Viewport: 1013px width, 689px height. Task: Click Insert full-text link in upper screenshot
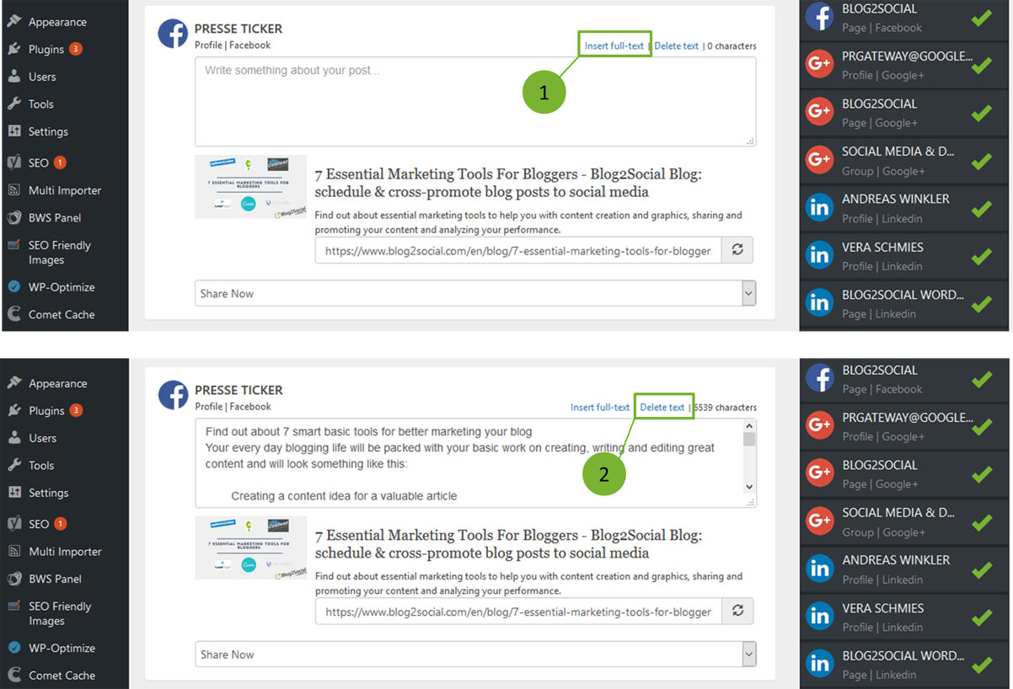(x=614, y=45)
